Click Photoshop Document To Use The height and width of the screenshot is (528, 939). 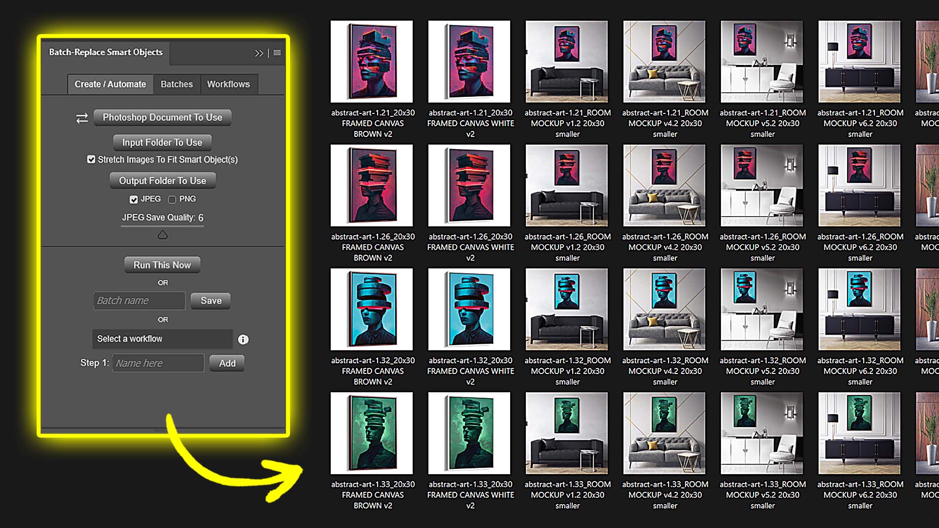[162, 117]
